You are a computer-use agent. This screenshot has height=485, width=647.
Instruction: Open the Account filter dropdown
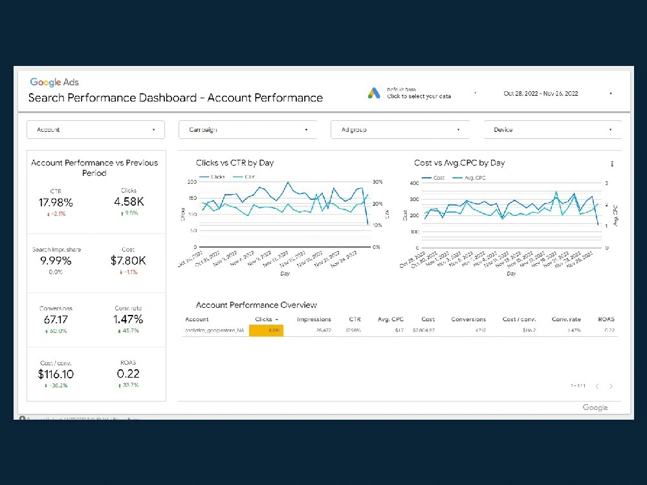point(96,129)
